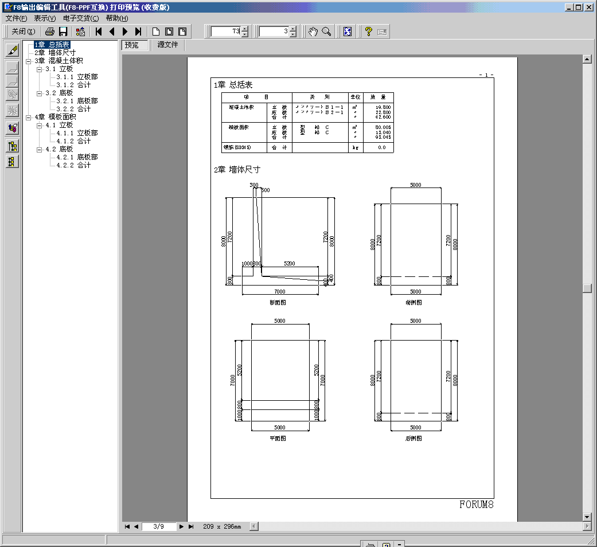Go to next page using toolbar right arrow
The width and height of the screenshot is (597, 547).
tap(125, 32)
